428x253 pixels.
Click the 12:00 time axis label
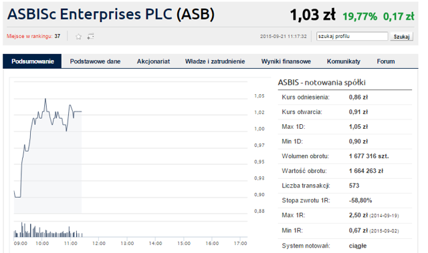pos(98,243)
